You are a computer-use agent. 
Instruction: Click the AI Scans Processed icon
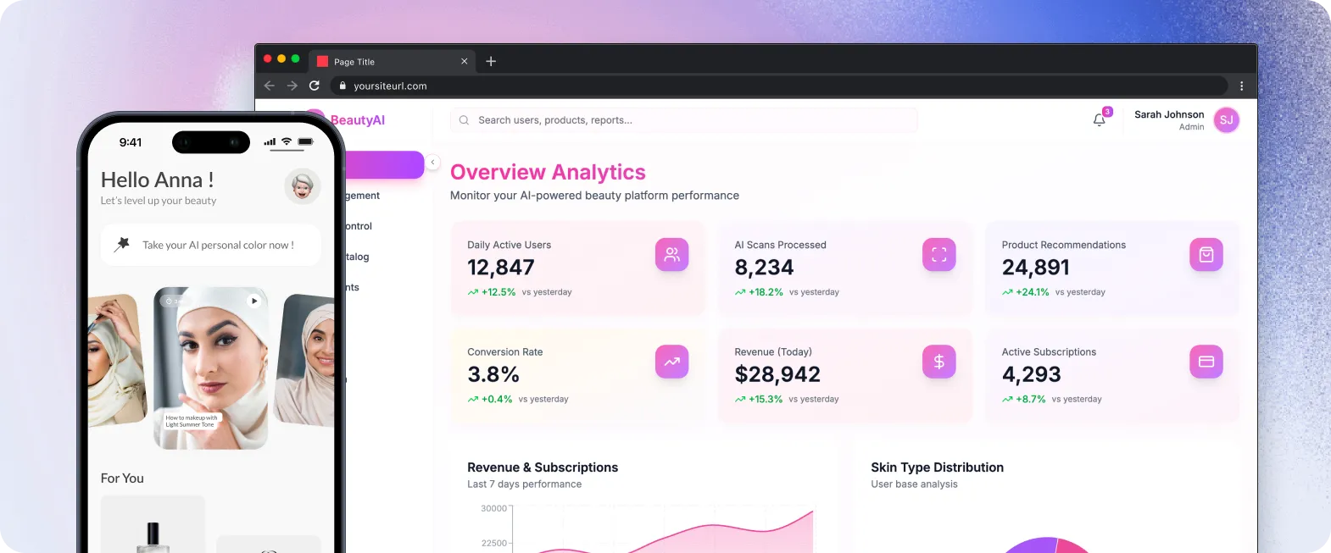tap(938, 255)
